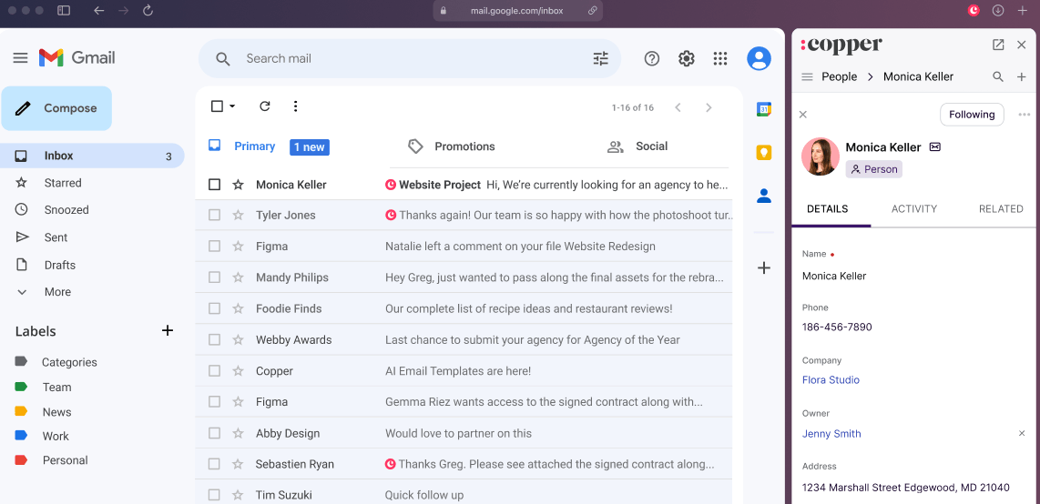1040x504 pixels.
Task: Click search icon in Copper panel
Action: point(998,77)
